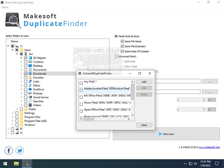Click the network tray icon
The height and width of the screenshot is (168, 224).
tap(191, 164)
